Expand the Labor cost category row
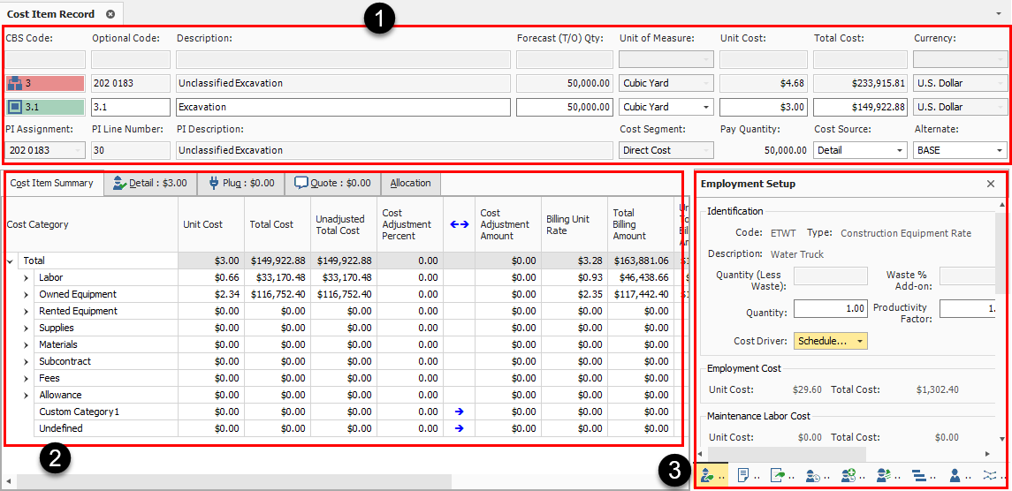Viewport: 1012px width, 491px height. tap(27, 277)
